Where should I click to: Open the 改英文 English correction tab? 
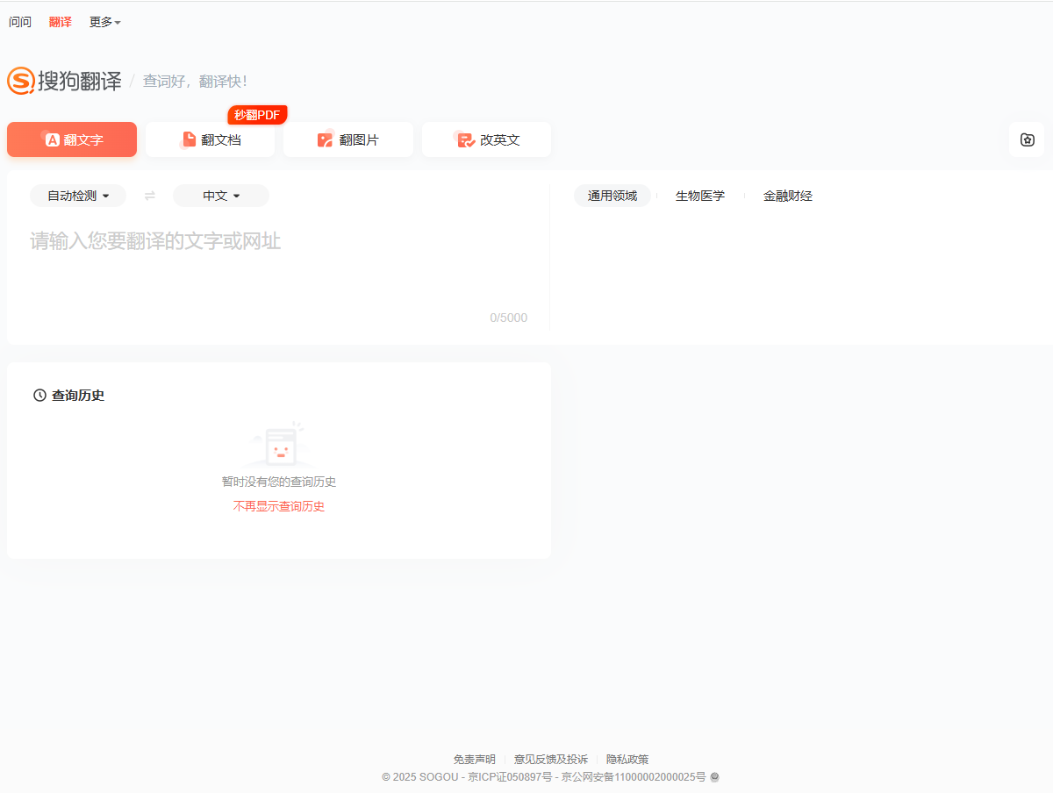(487, 139)
